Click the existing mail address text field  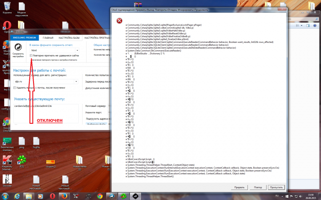[46, 114]
